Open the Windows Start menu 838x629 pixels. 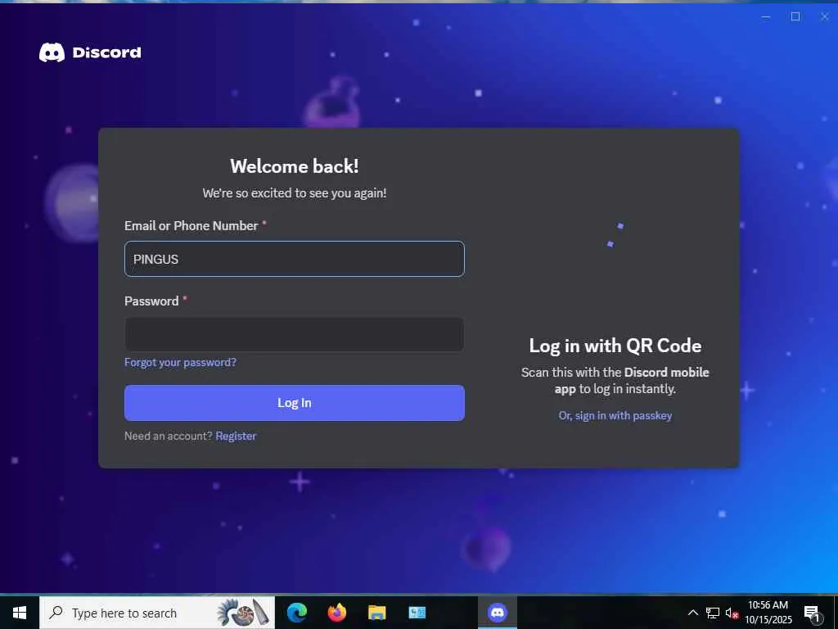[x=20, y=613]
